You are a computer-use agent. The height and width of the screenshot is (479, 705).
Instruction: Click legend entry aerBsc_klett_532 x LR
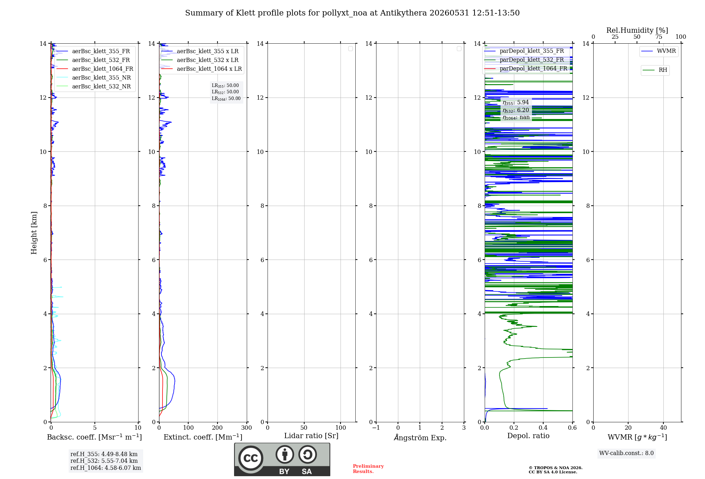pyautogui.click(x=200, y=60)
